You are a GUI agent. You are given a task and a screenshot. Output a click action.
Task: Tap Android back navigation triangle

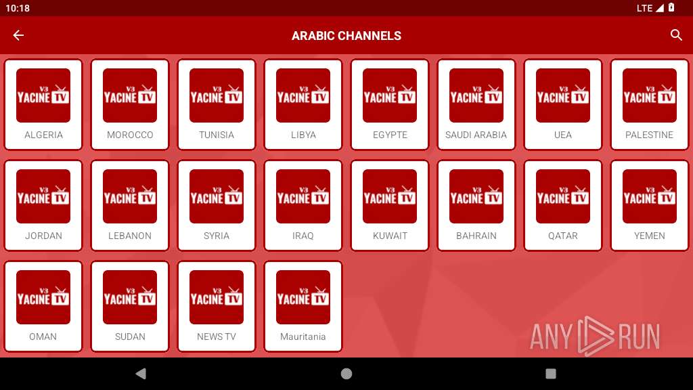tap(141, 374)
